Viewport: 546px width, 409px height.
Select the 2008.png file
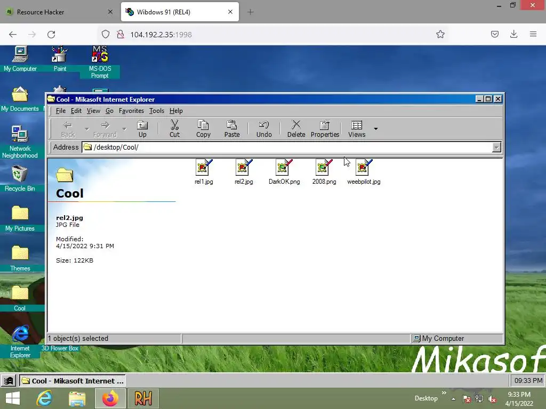[x=324, y=172]
